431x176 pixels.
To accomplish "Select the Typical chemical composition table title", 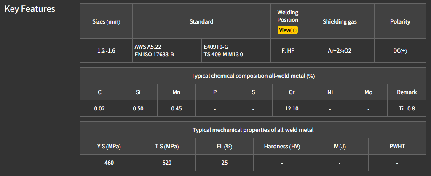I will click(x=253, y=76).
